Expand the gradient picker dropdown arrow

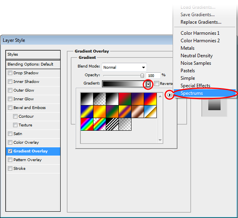pos(149,84)
